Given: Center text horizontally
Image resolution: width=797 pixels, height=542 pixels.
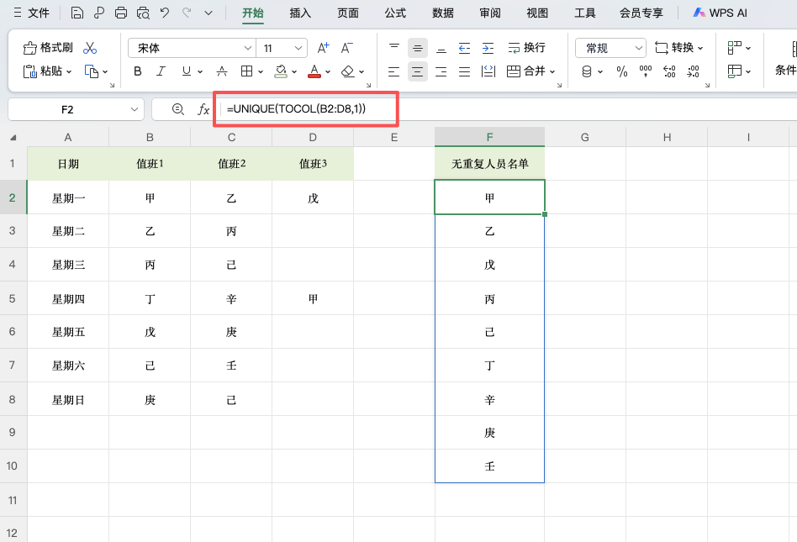Looking at the screenshot, I should pos(417,71).
